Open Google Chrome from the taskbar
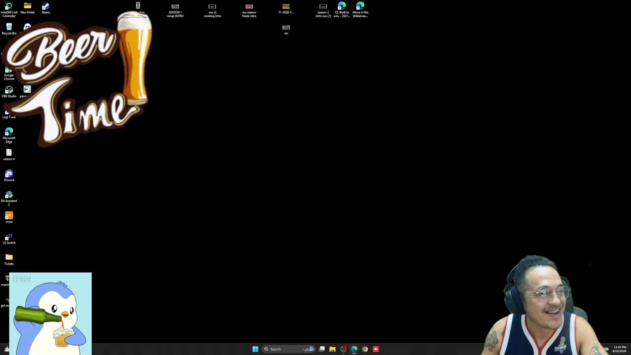 [365, 349]
